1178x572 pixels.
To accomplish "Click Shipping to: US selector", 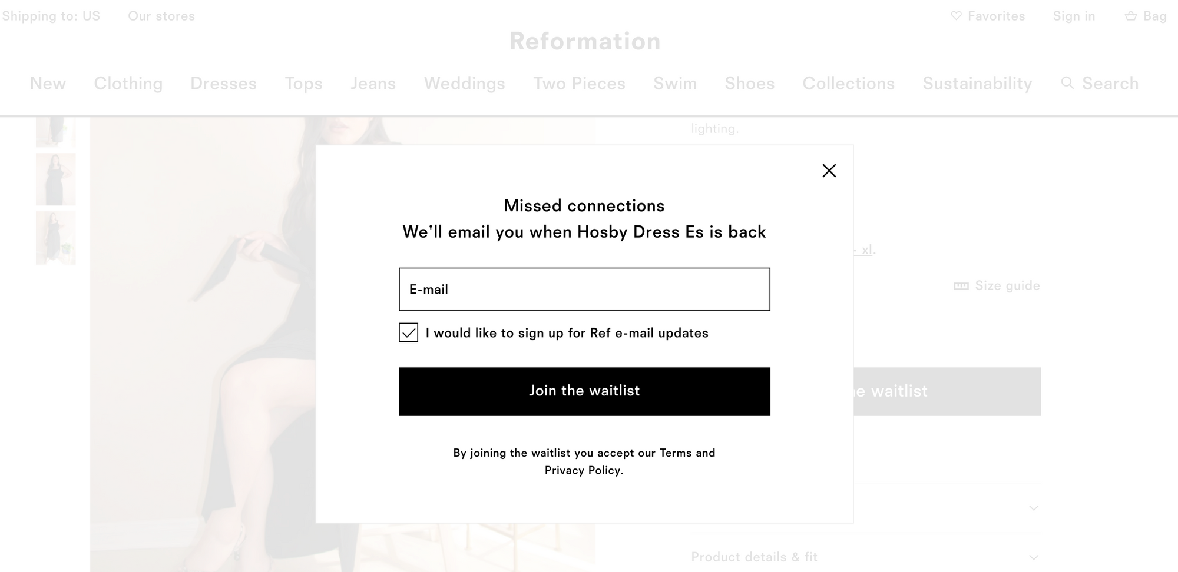I will point(50,16).
